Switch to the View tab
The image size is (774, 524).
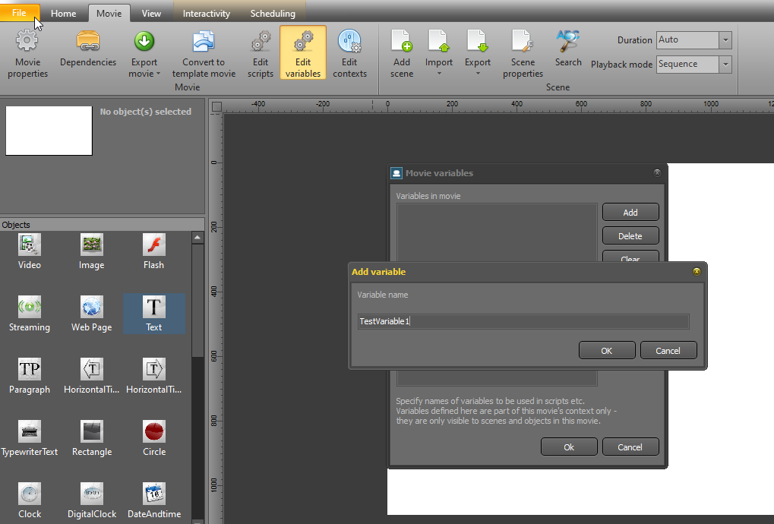(151, 14)
